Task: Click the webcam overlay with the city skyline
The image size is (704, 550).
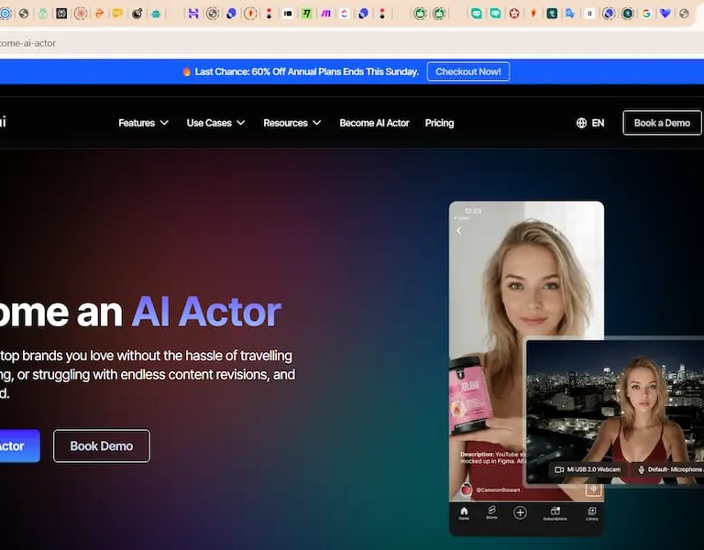Action: click(615, 413)
